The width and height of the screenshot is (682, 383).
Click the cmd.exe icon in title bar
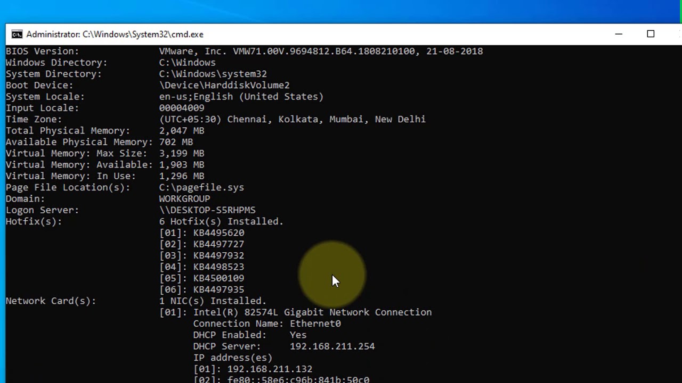17,35
